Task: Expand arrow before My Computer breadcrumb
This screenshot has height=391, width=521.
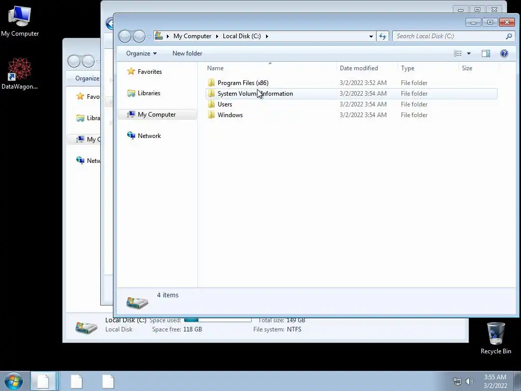Action: click(167, 36)
